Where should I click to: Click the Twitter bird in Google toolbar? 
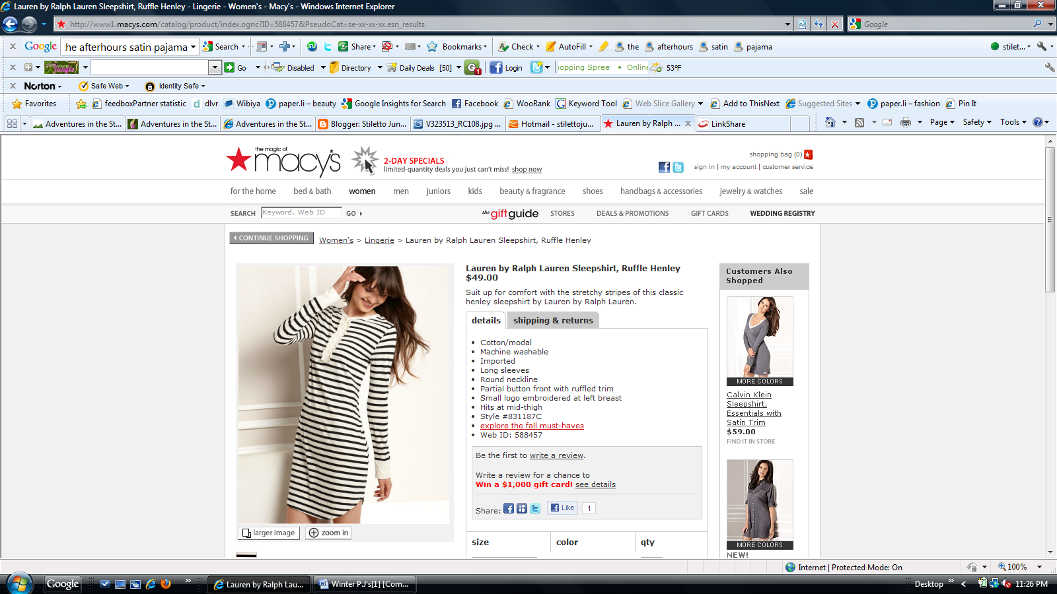click(x=328, y=47)
